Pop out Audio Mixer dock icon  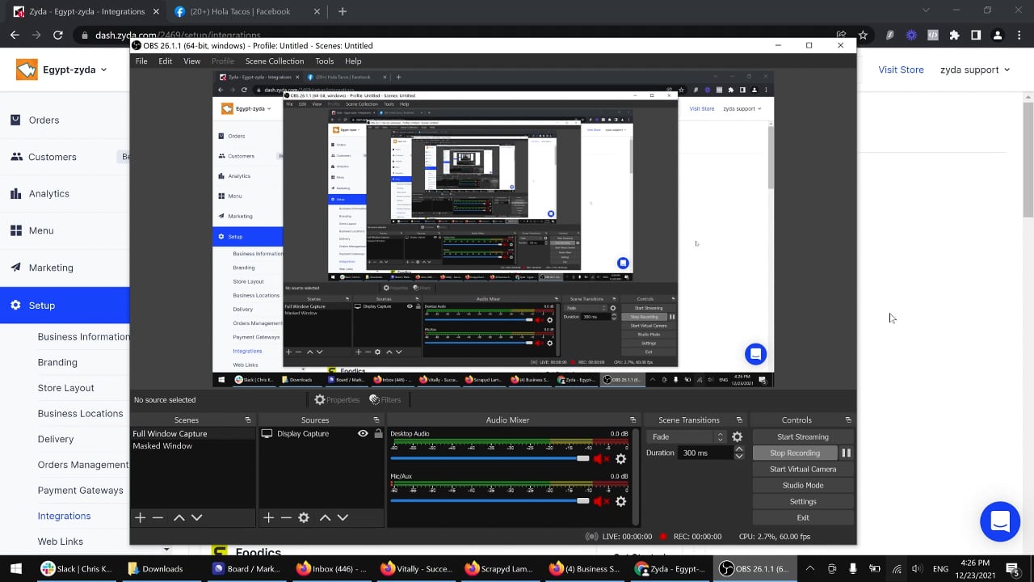[x=633, y=420]
